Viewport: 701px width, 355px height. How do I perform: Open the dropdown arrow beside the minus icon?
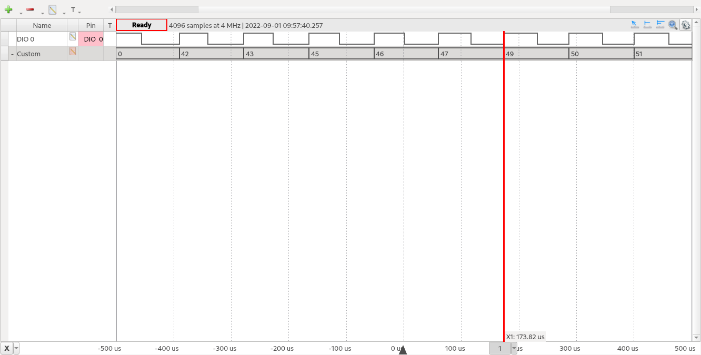pyautogui.click(x=43, y=13)
